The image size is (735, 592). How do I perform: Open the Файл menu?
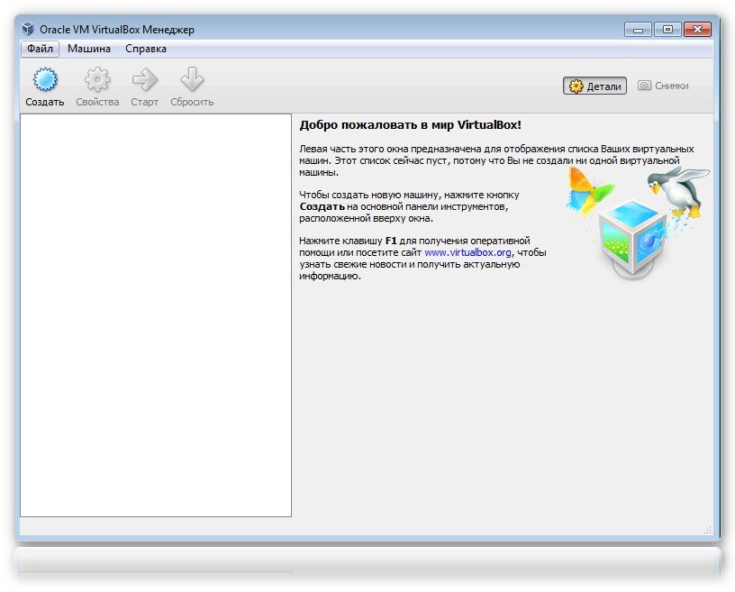pyautogui.click(x=39, y=49)
